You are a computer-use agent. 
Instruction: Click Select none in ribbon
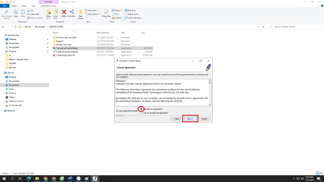tap(131, 14)
